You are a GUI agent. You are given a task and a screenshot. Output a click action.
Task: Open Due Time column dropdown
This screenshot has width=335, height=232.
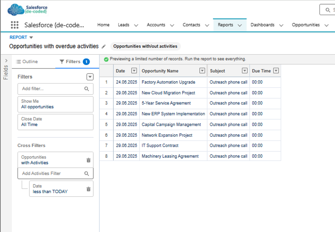tap(276, 71)
